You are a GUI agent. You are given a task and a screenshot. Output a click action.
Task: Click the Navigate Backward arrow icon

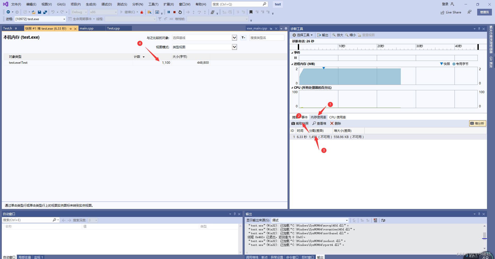(8, 12)
